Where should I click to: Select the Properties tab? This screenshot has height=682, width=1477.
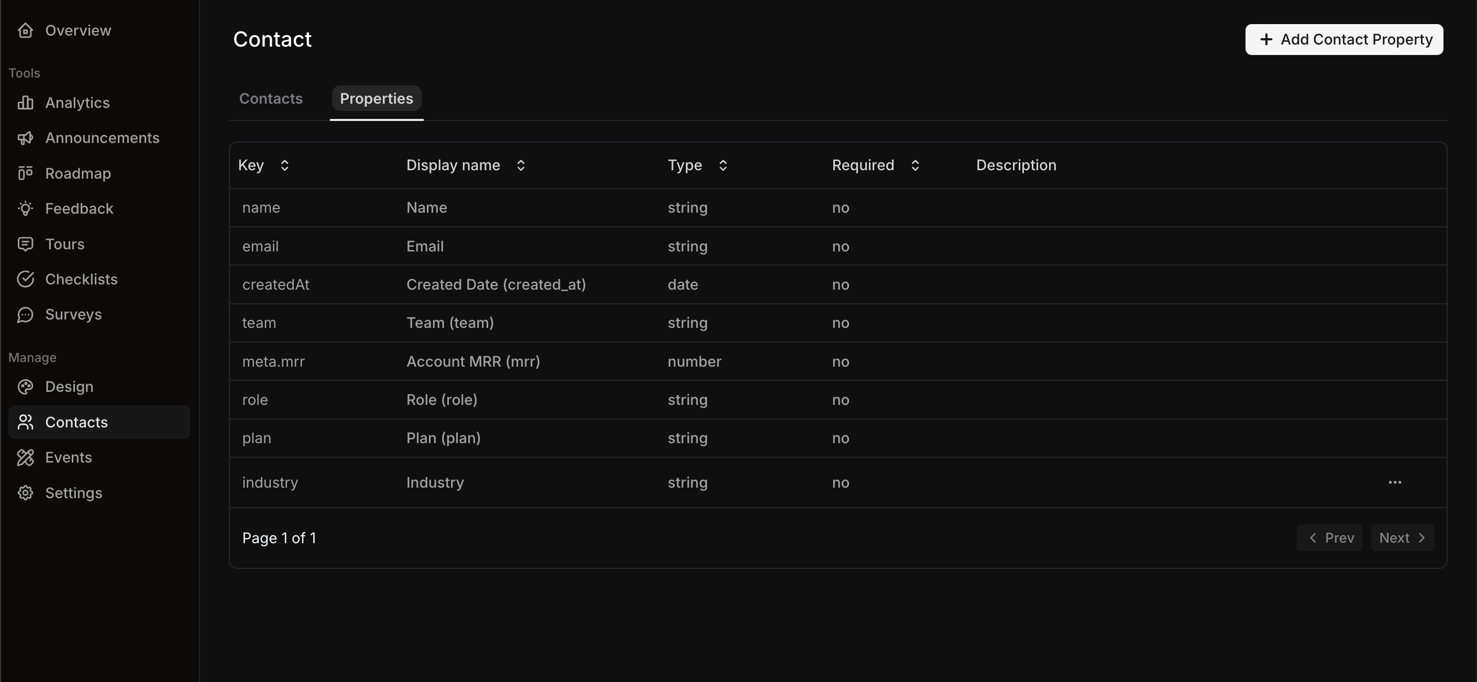[376, 98]
